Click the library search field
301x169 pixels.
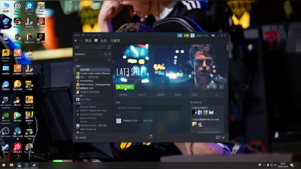tap(91, 60)
